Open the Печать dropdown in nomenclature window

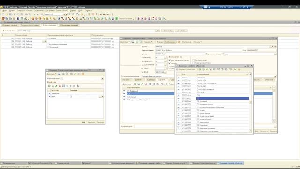[x=198, y=42]
